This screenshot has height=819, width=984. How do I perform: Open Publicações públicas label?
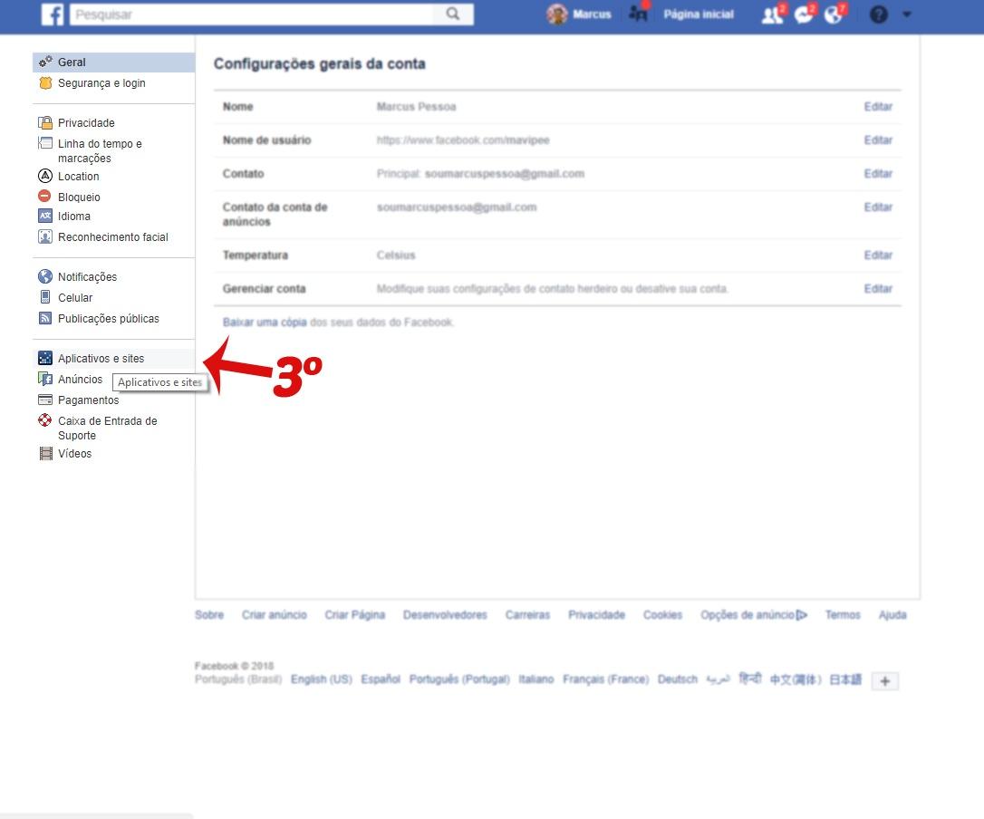click(x=109, y=318)
